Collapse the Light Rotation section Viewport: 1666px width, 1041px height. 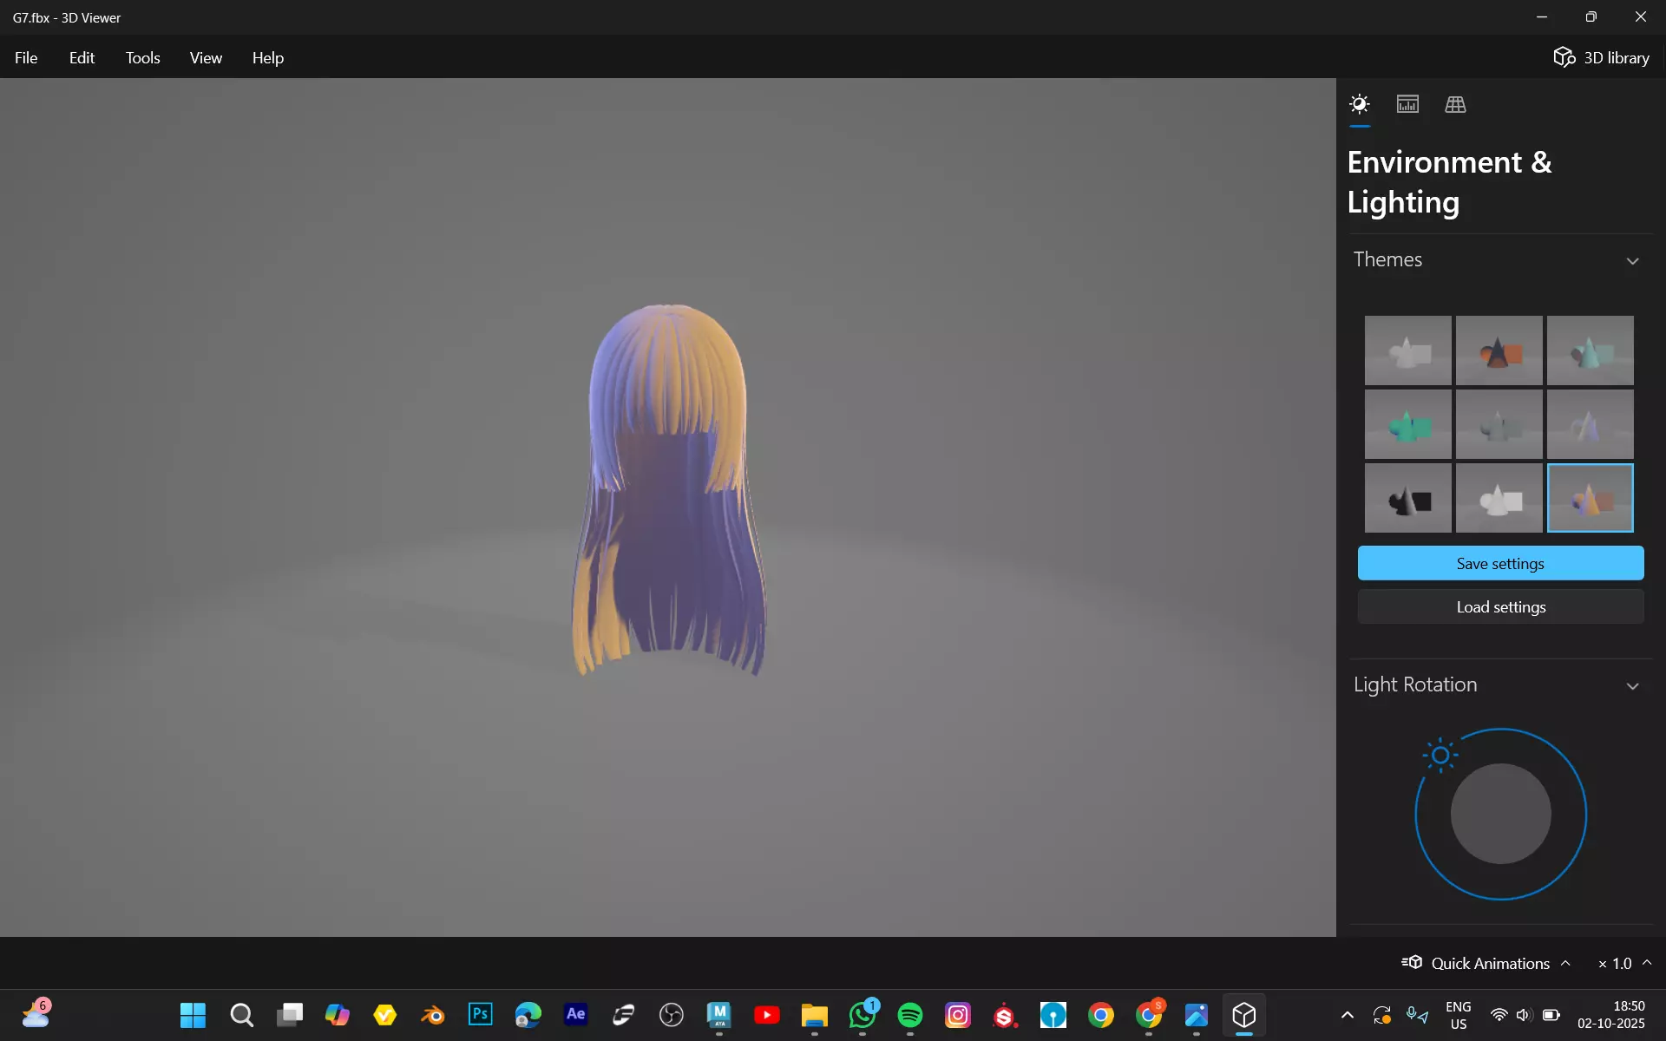[x=1632, y=685]
